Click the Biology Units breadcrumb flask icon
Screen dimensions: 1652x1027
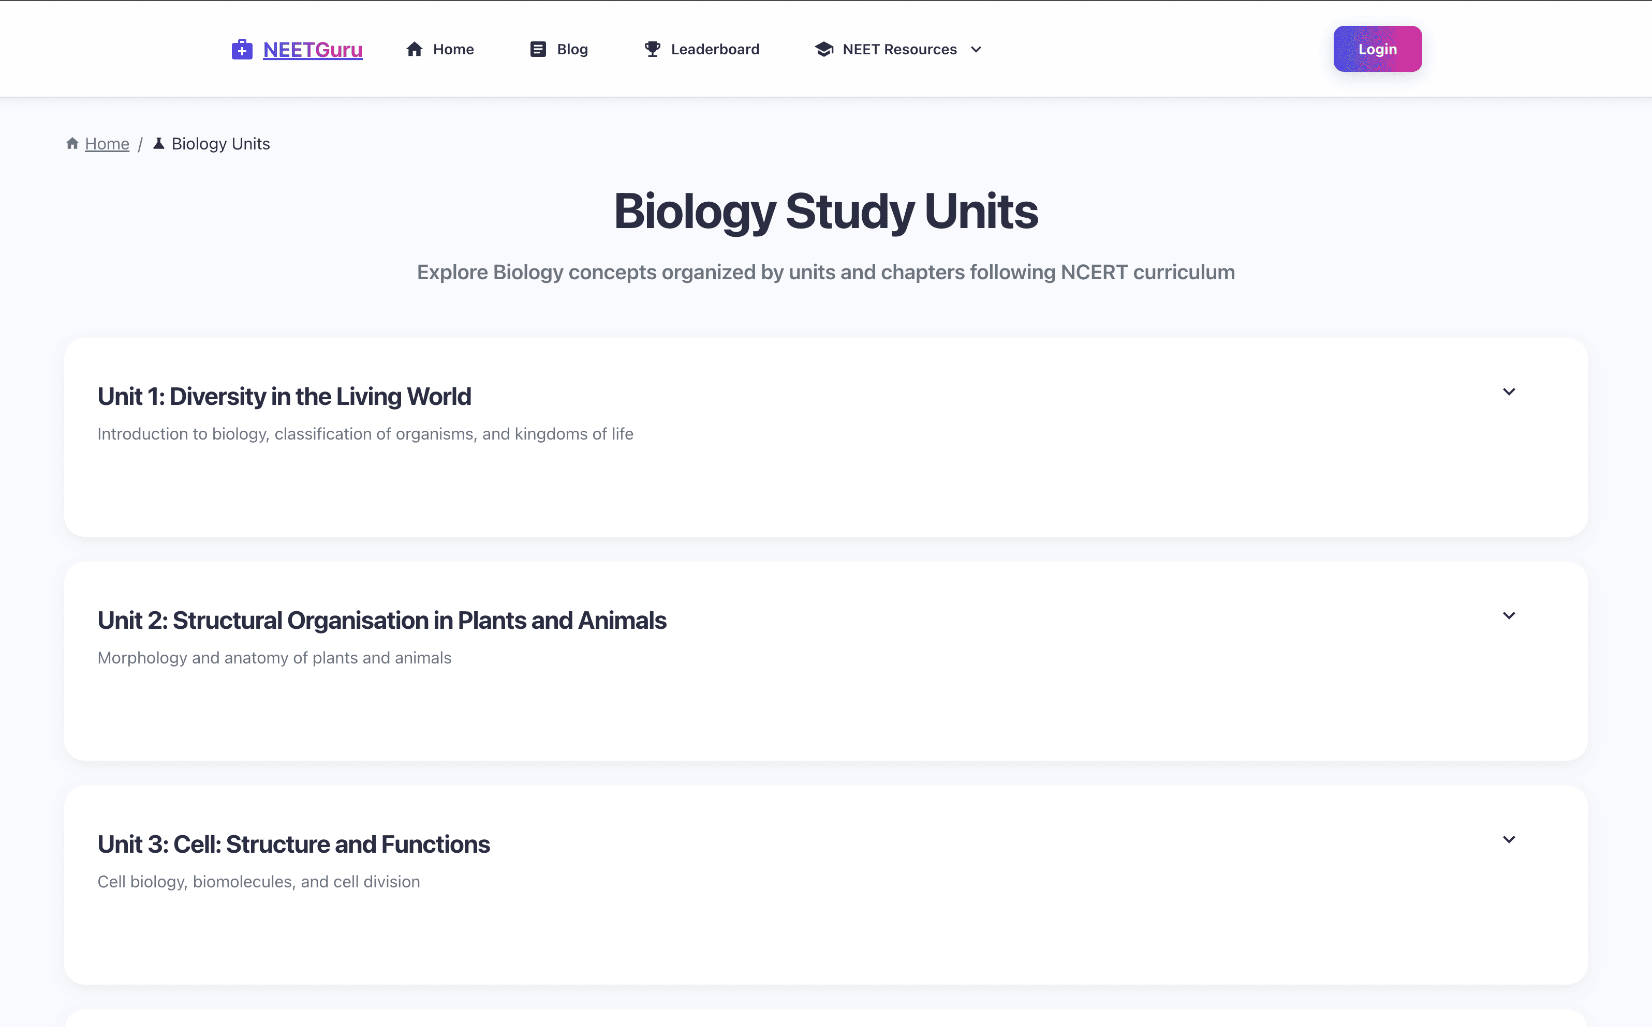[x=158, y=143]
